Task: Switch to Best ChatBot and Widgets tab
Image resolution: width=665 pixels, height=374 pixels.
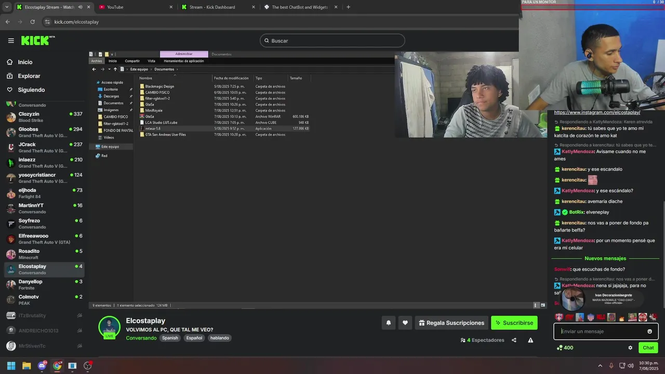Action: [301, 7]
